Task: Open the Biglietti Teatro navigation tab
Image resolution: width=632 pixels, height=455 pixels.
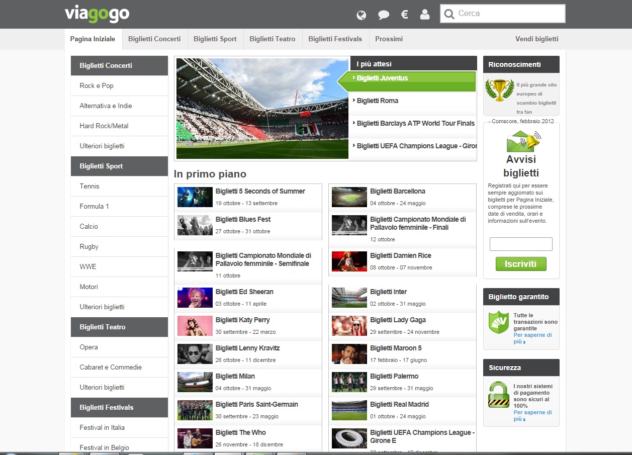Action: (273, 39)
